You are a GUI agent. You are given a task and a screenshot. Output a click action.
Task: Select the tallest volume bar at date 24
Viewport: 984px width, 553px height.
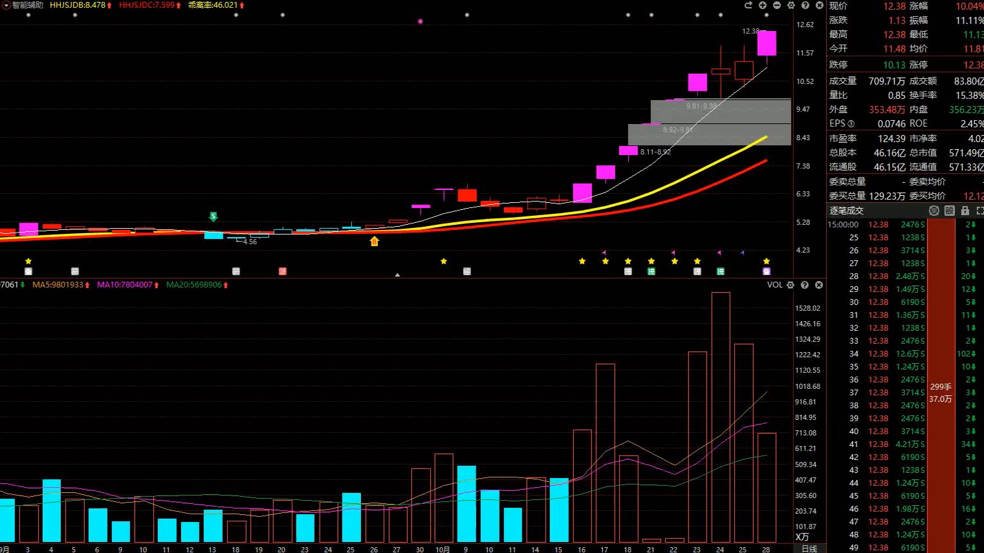point(721,417)
